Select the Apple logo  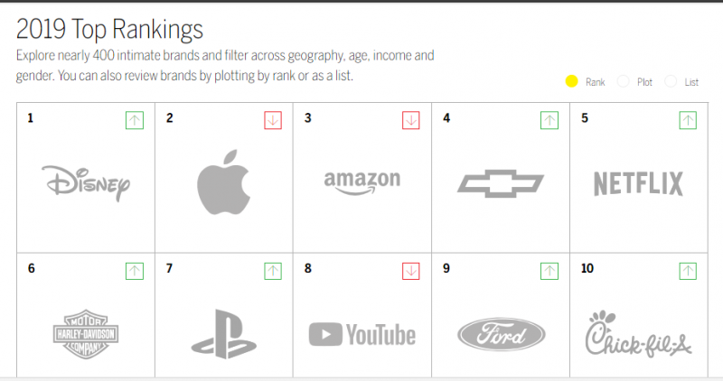(223, 183)
